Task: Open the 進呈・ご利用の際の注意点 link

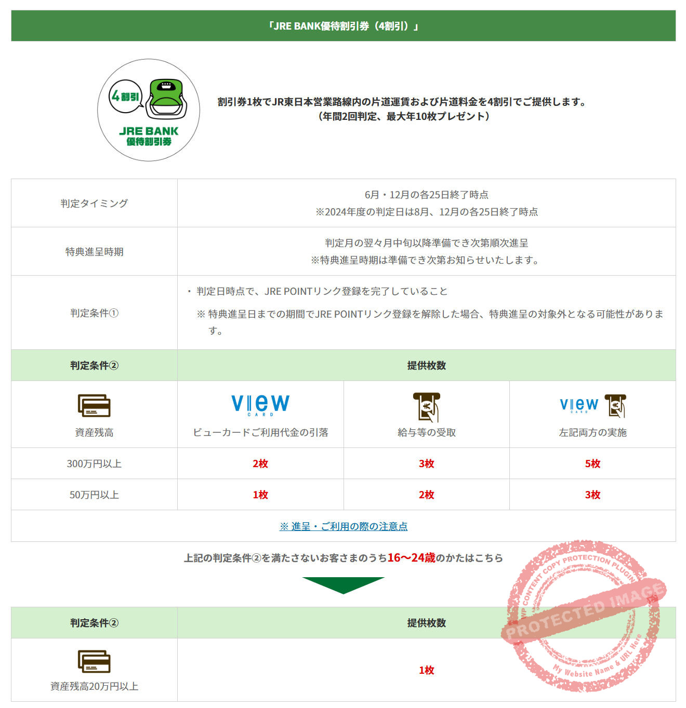Action: click(343, 526)
